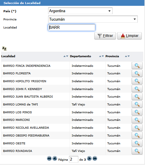Sort ascending by Localidad column arrow
Viewport: 145px width, 165px height.
pos(64,56)
